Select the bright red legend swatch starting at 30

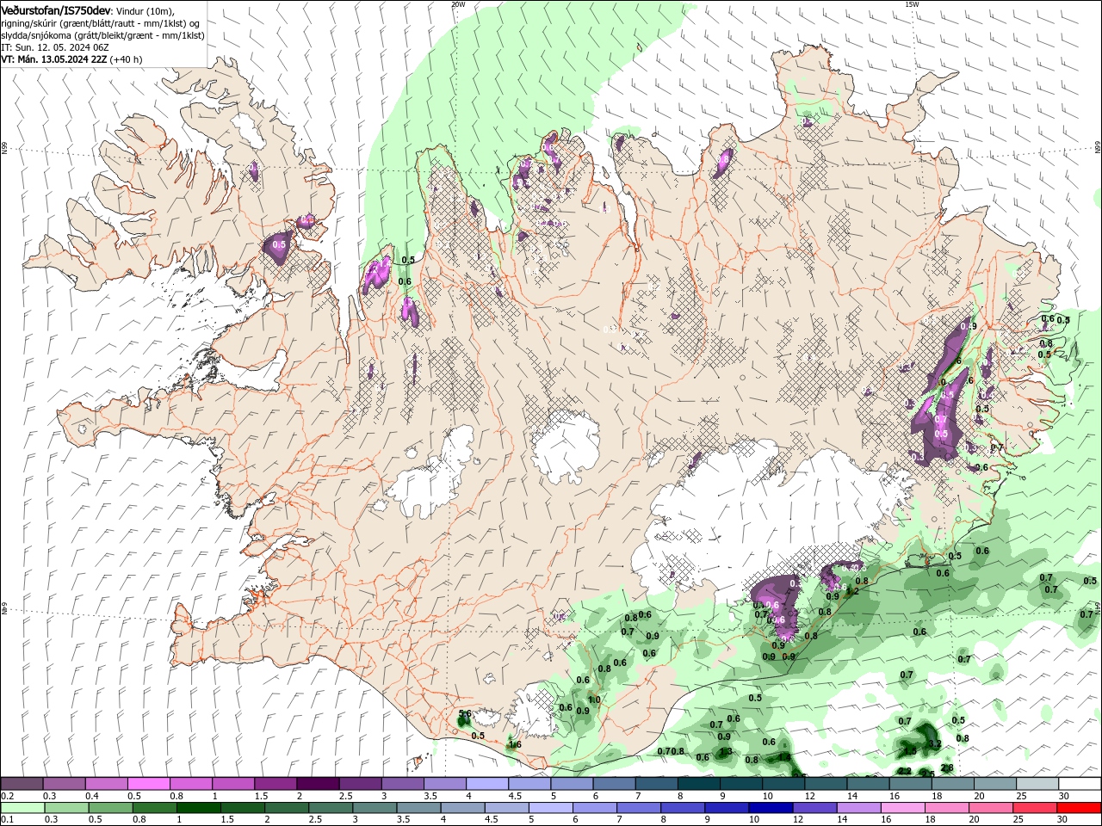(x=1079, y=808)
